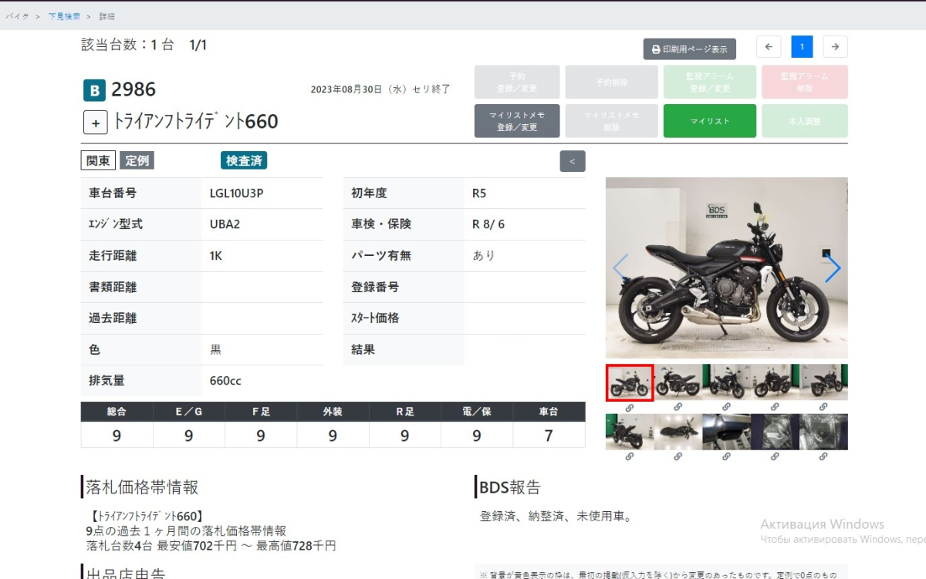Select the exhaust close-up thumbnail

click(x=727, y=432)
